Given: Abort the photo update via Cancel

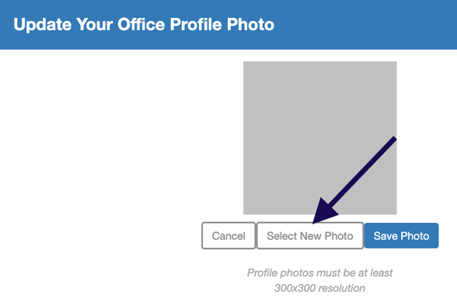Looking at the screenshot, I should (228, 235).
